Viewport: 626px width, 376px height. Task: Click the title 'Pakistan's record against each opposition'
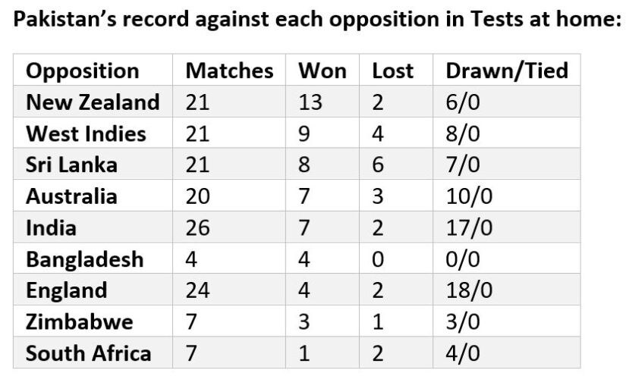pos(317,19)
